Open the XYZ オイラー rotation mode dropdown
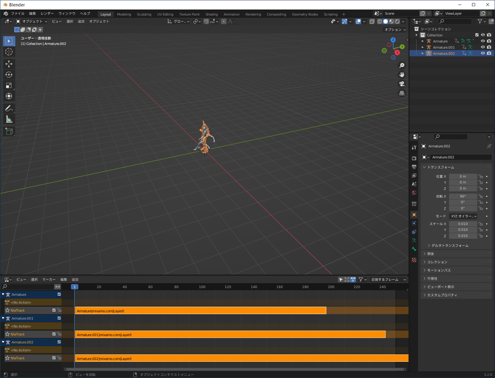Image resolution: width=495 pixels, height=378 pixels. point(464,216)
